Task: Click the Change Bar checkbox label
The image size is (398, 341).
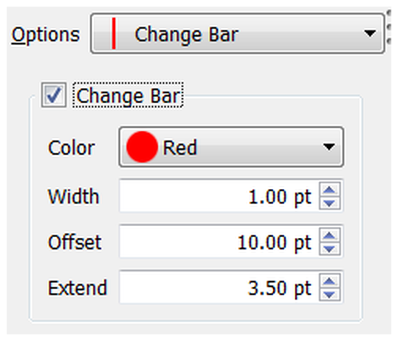Action: pos(128,96)
